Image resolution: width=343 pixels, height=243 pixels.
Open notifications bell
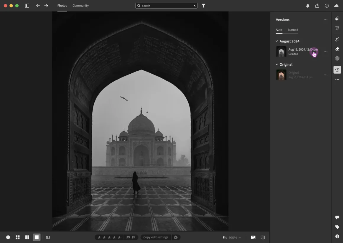pyautogui.click(x=308, y=6)
